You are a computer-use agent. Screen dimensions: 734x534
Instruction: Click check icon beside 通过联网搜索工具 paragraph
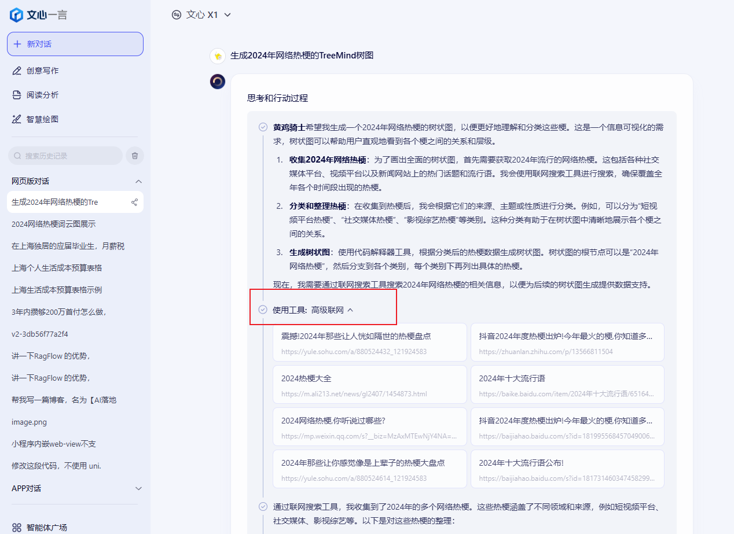click(x=263, y=507)
